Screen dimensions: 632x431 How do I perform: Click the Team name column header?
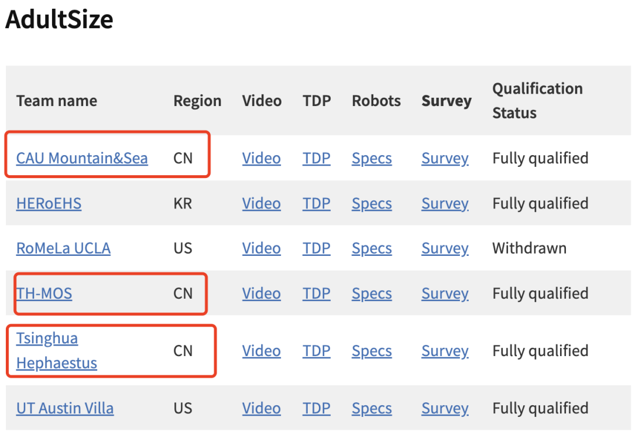tap(56, 100)
